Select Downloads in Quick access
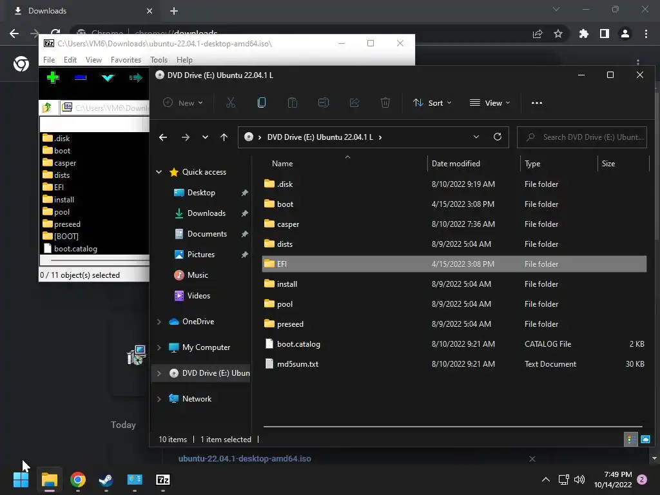 pos(206,213)
